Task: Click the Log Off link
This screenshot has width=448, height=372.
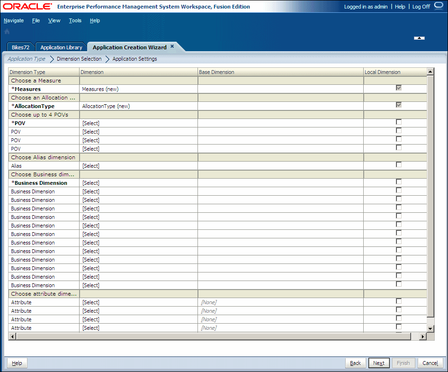Action: pos(421,6)
